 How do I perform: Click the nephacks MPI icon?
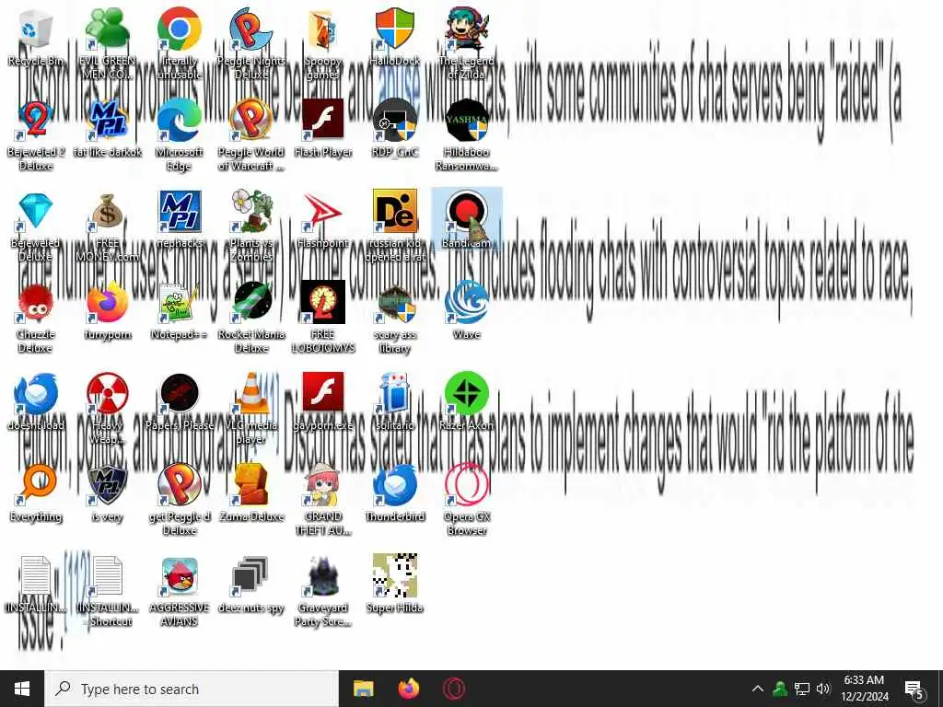point(180,212)
